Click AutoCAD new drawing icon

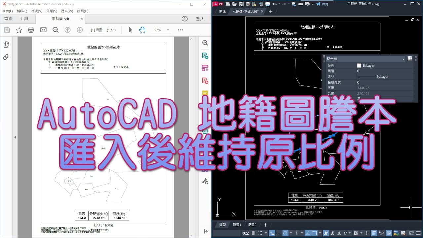[228, 4]
